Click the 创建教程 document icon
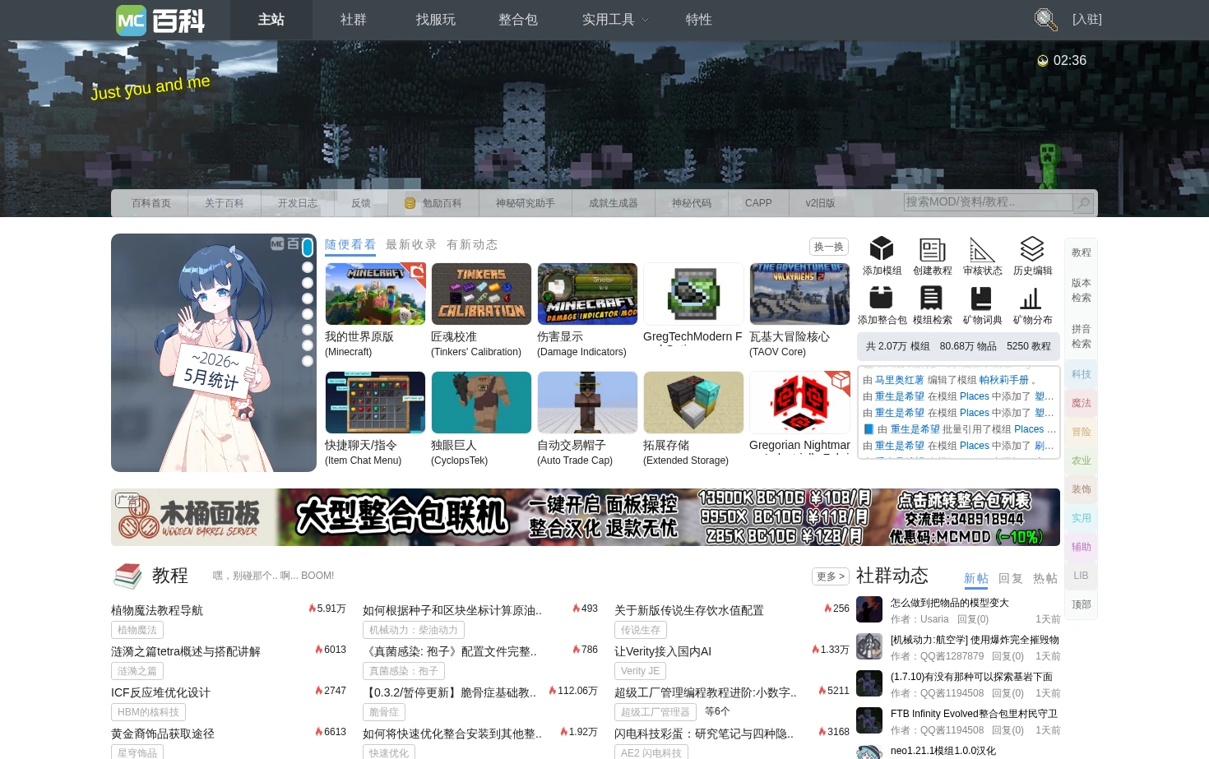Screen dimensions: 1209x759 point(932,249)
